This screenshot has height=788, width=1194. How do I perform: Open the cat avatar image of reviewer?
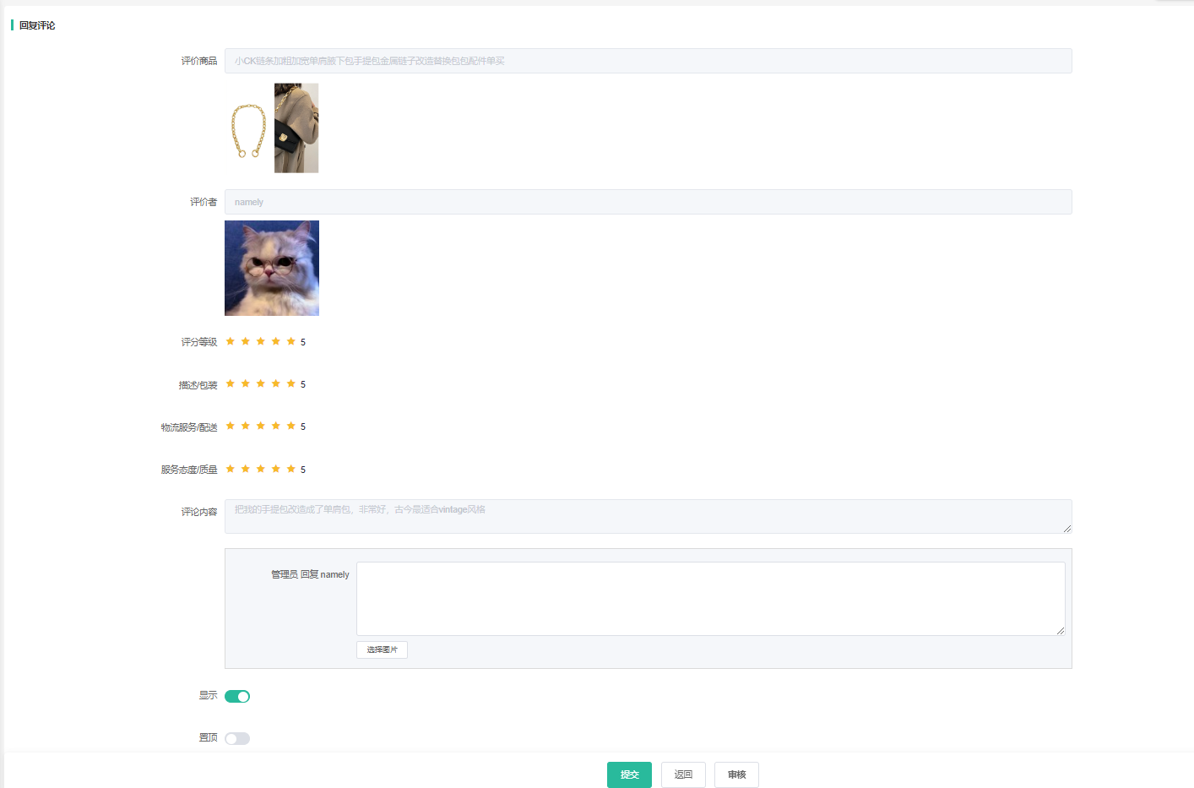(272, 268)
